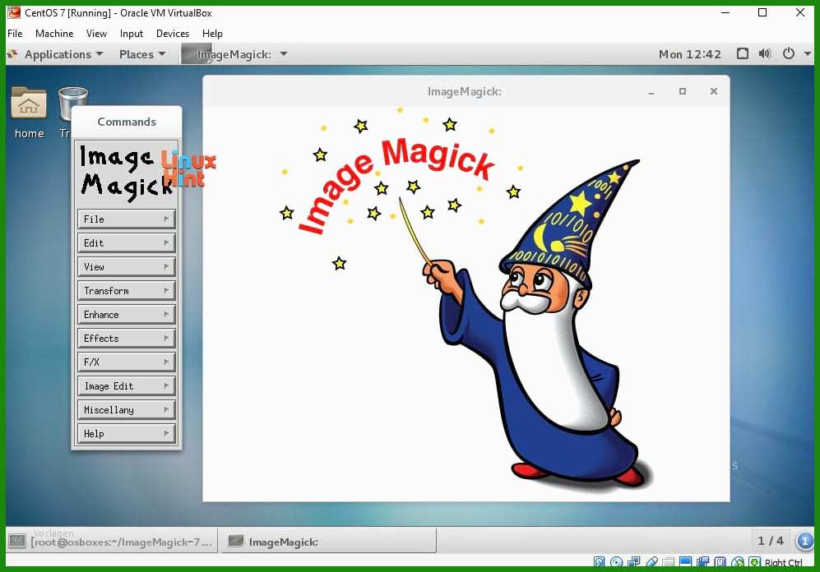Click the 1 / 4 workspace switcher
The width and height of the screenshot is (820, 572).
[770, 541]
